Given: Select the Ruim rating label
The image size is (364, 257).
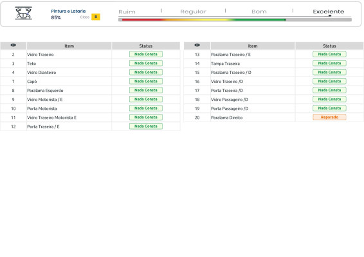Looking at the screenshot, I should point(127,12).
